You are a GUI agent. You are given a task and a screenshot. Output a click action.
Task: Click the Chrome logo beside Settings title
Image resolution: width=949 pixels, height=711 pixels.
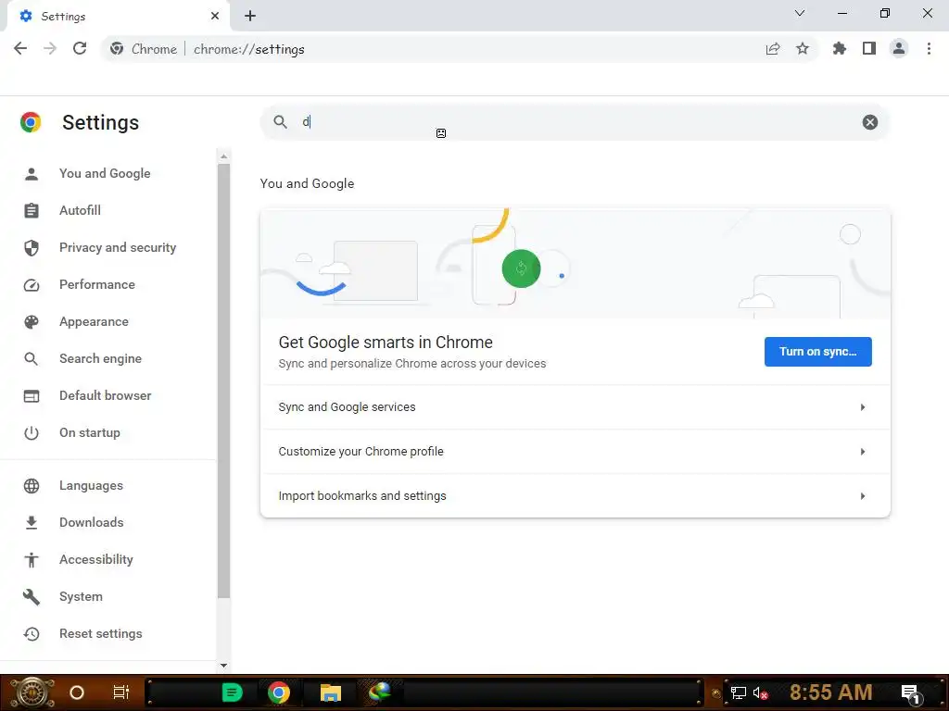point(31,122)
